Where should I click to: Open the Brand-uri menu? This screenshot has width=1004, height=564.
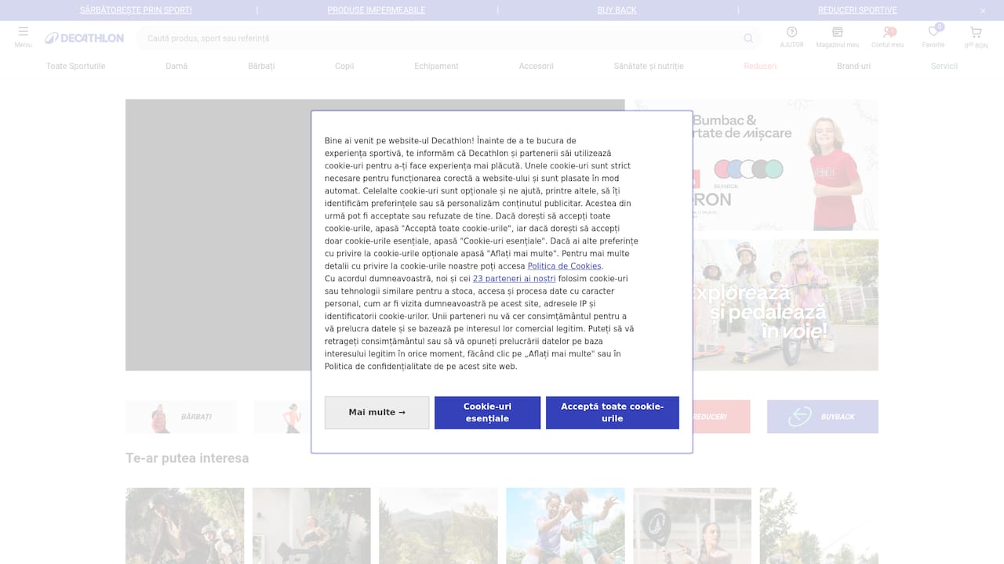click(853, 66)
